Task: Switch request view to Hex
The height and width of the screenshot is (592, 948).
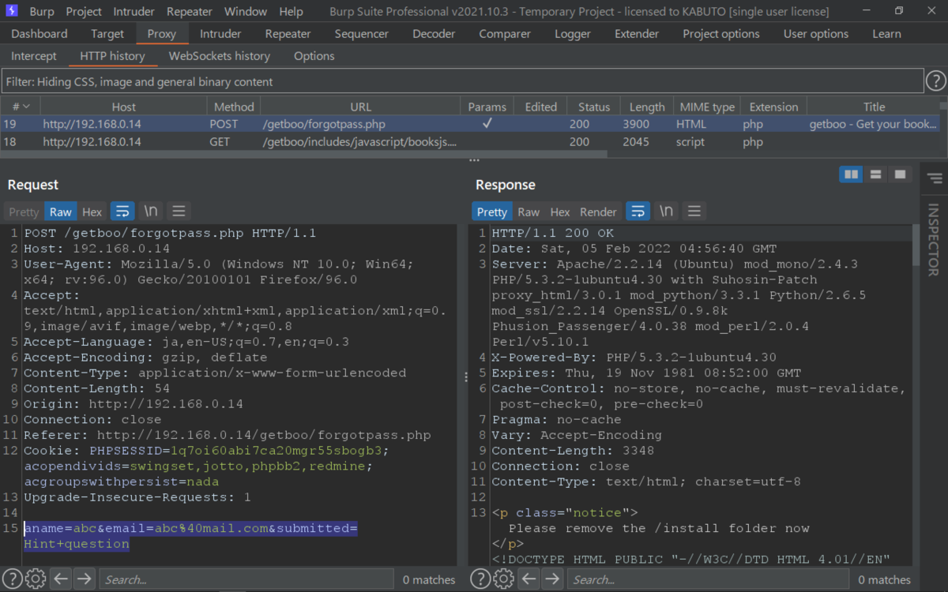Action: click(x=92, y=212)
